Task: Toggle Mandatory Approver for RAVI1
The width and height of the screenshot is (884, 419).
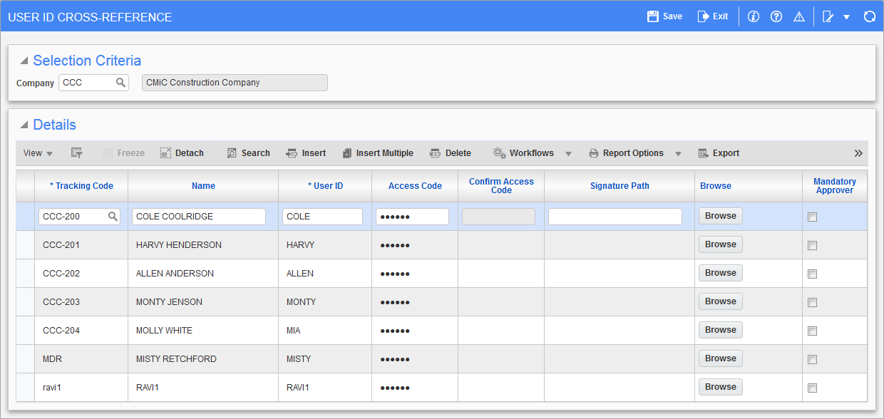Action: 812,388
